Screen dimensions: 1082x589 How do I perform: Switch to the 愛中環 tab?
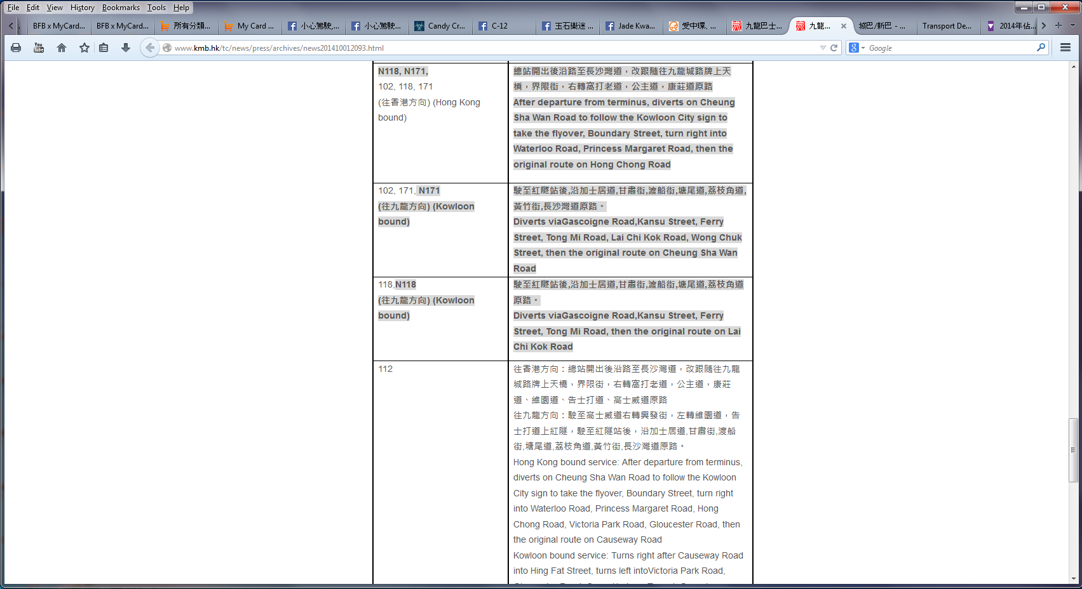(x=694, y=26)
